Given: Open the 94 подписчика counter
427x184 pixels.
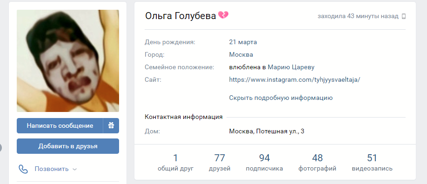Looking at the screenshot, I should (x=264, y=163).
